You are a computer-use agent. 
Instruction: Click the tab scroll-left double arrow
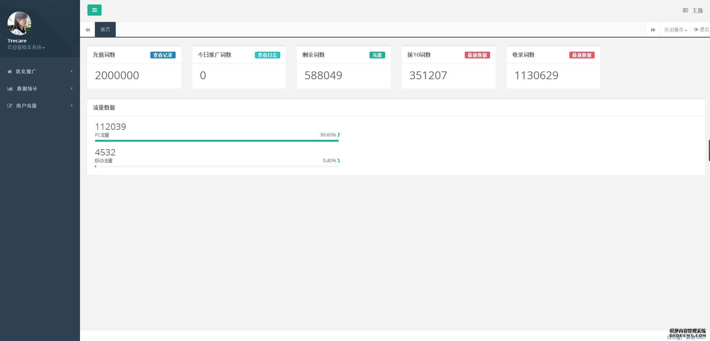(87, 30)
